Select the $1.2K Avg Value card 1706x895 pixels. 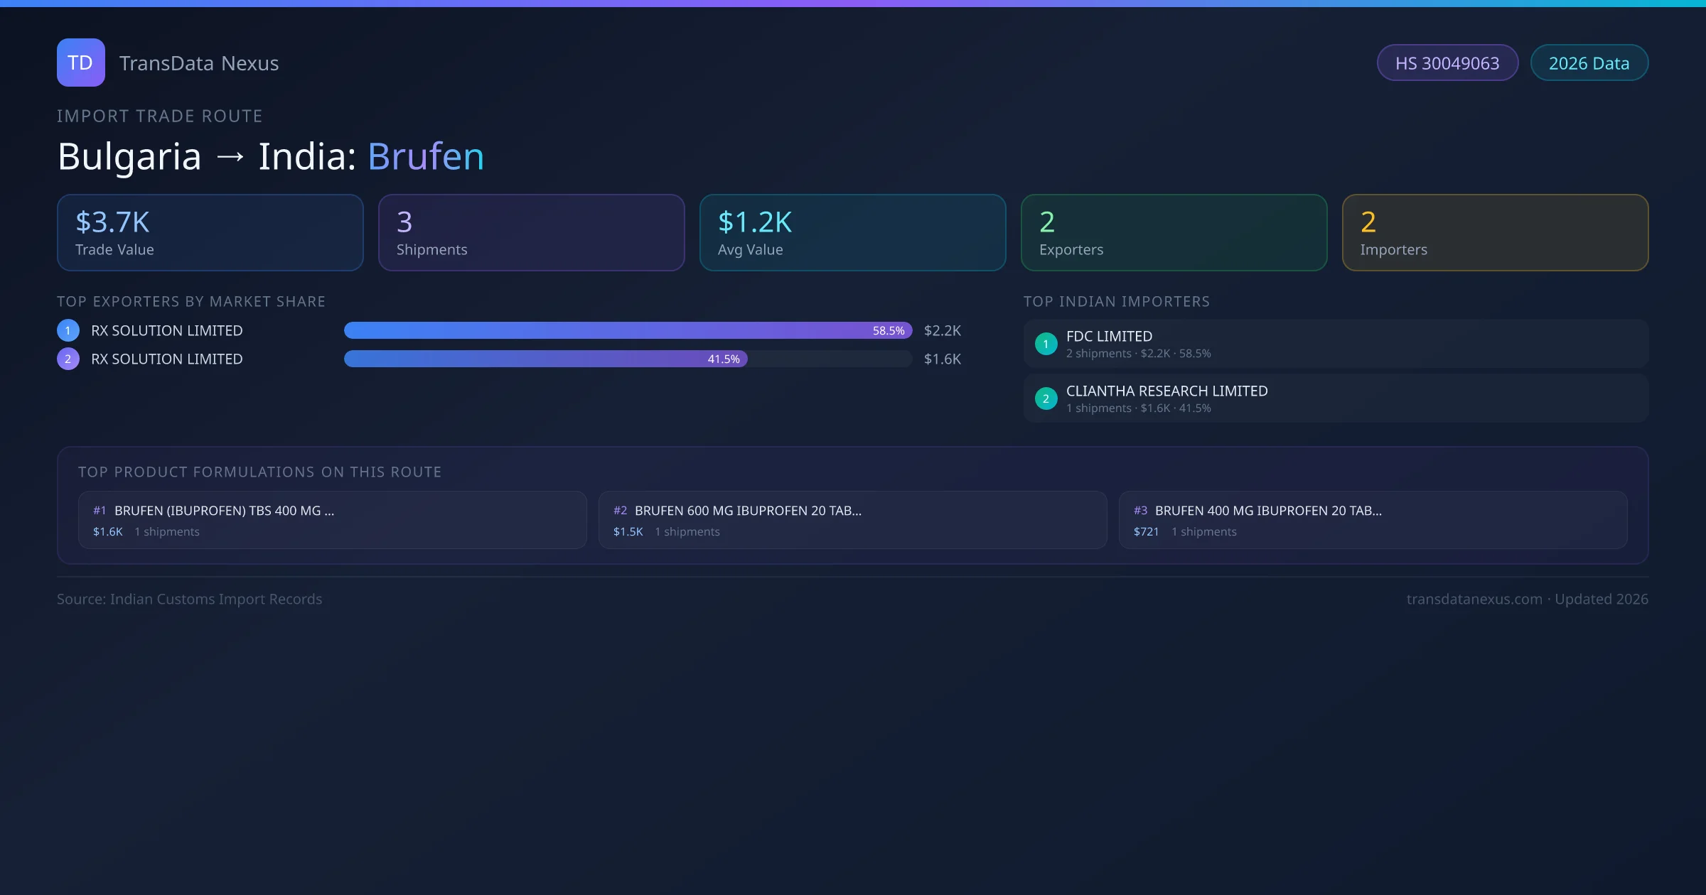coord(852,232)
